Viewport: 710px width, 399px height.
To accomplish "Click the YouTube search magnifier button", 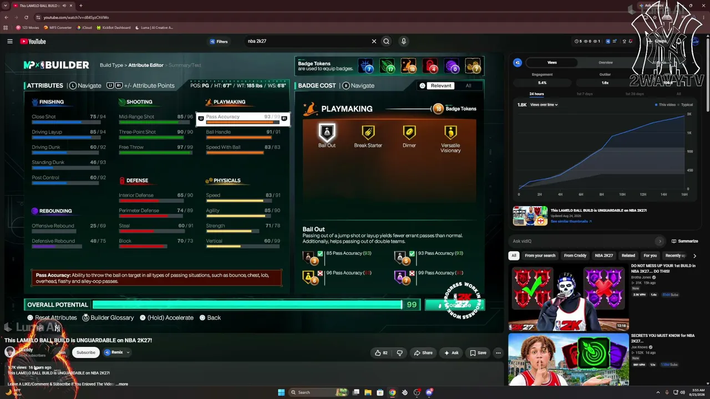I will [x=387, y=41].
